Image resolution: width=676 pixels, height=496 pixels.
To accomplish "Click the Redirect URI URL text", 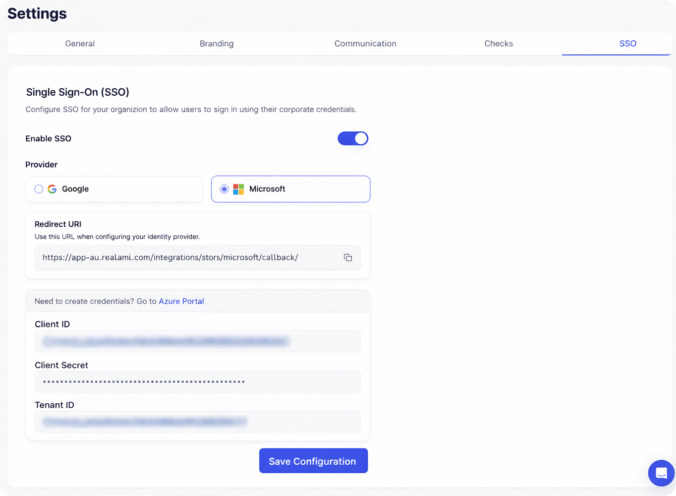I will pyautogui.click(x=170, y=257).
